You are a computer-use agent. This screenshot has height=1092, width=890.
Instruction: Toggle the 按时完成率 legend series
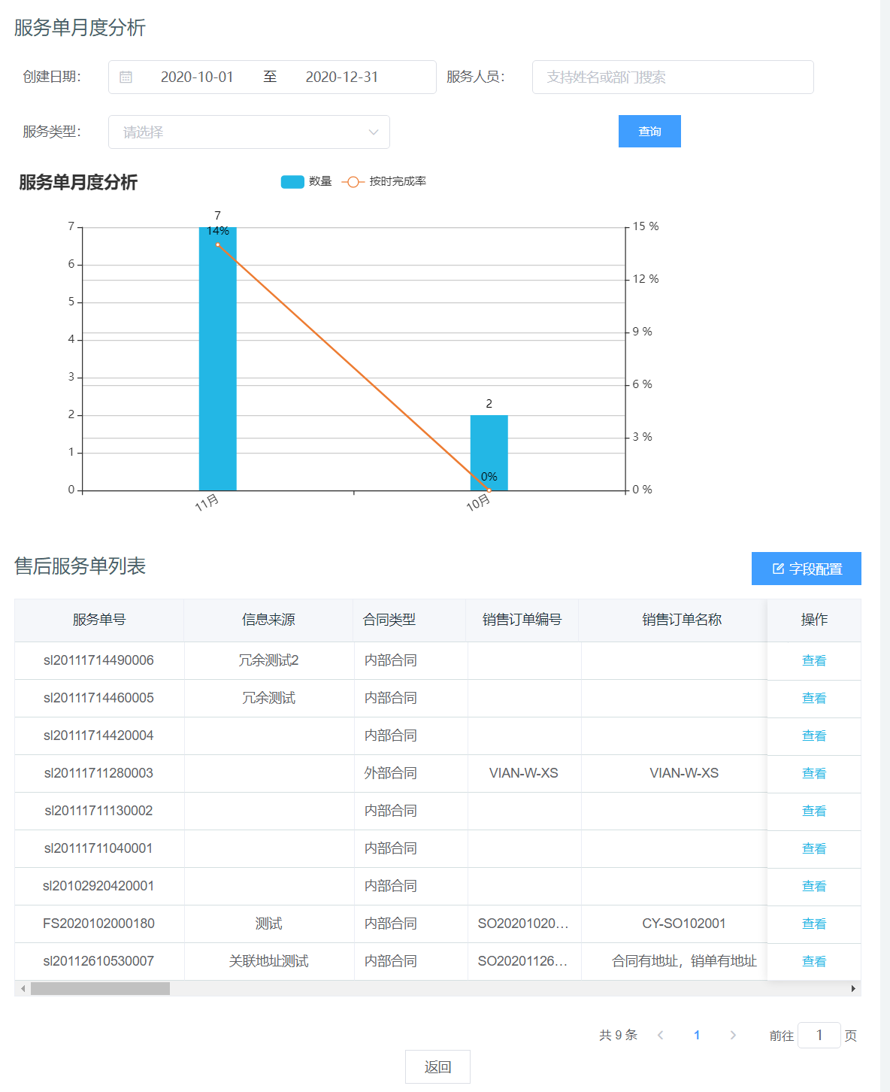[x=353, y=181]
